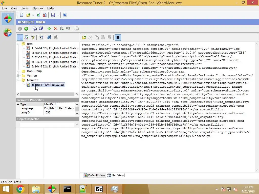Save the selected resource with the single floppy icon

[x=35, y=29]
